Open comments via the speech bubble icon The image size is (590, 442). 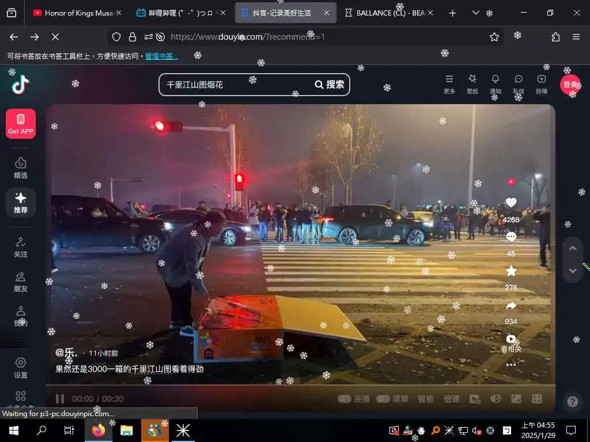pyautogui.click(x=511, y=237)
